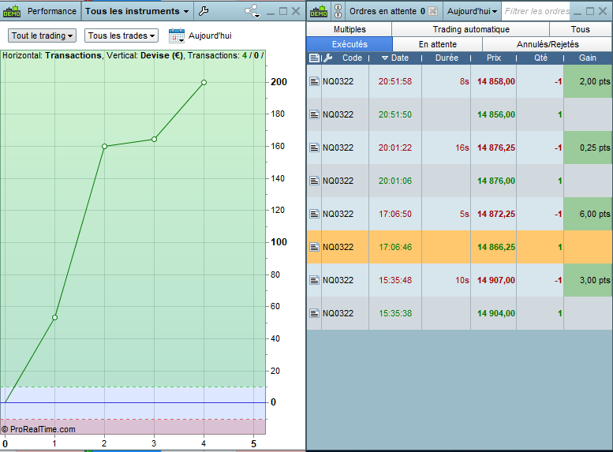
Task: Click chart data point at transaction 1
Action: (x=54, y=317)
